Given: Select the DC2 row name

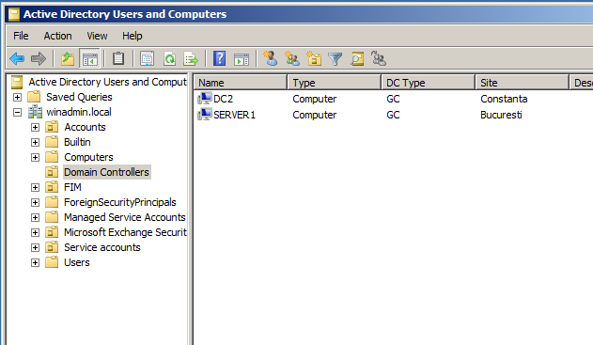Looking at the screenshot, I should click(x=223, y=99).
